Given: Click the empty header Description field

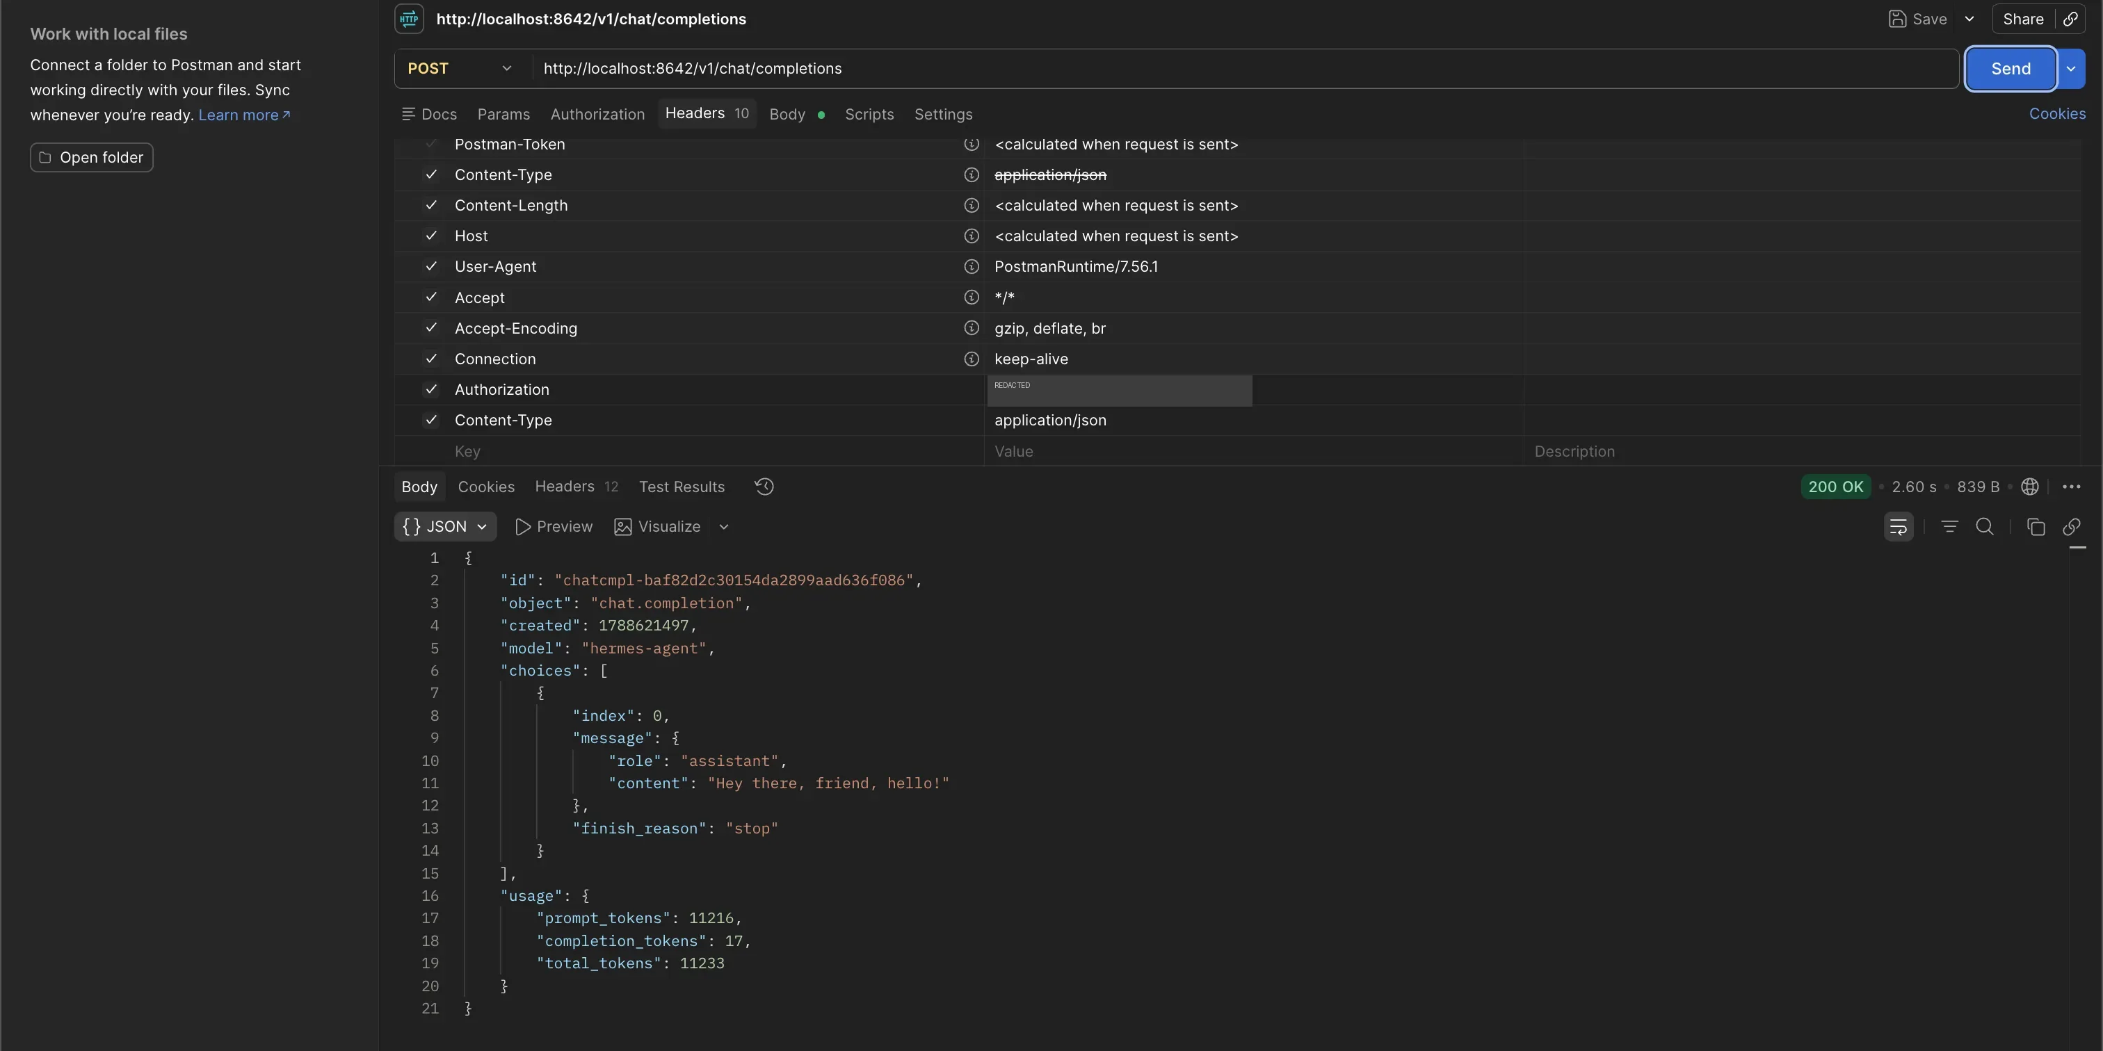Looking at the screenshot, I should coord(1802,451).
